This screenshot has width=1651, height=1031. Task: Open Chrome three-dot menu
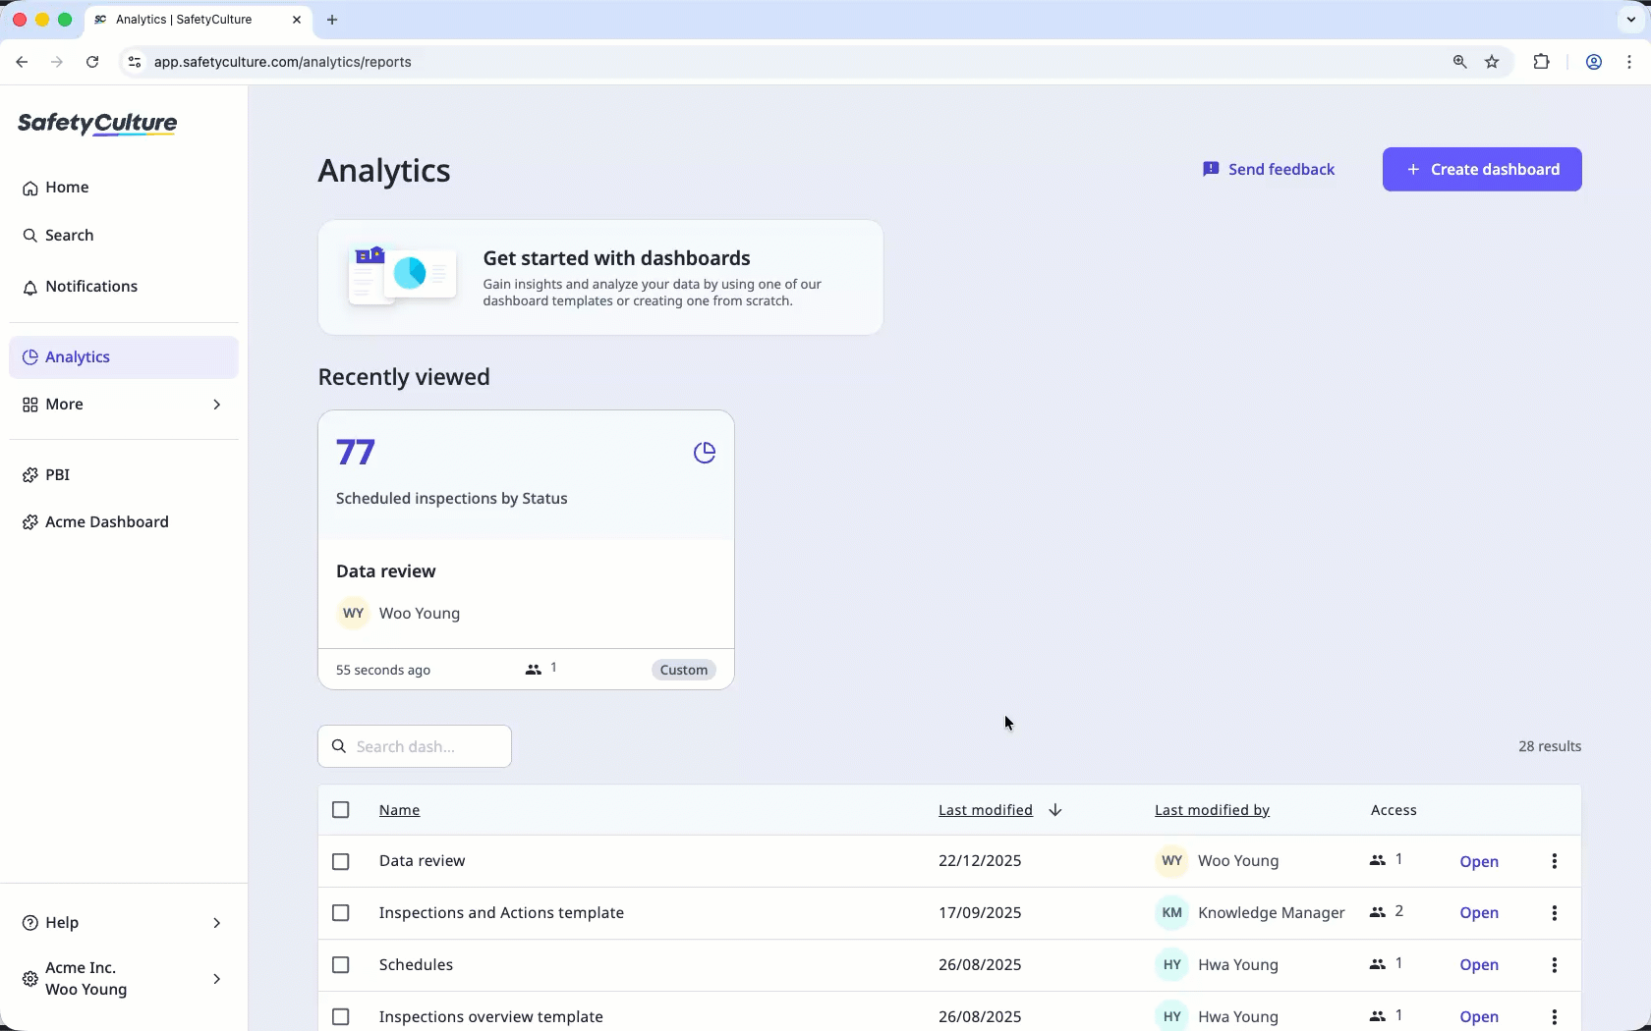[x=1630, y=62]
